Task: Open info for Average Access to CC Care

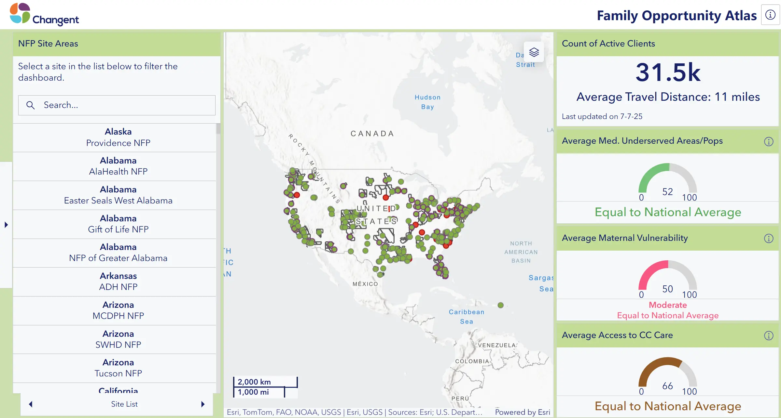Action: click(769, 335)
